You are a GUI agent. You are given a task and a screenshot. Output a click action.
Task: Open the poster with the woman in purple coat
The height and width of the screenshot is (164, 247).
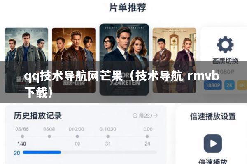coord(175,60)
